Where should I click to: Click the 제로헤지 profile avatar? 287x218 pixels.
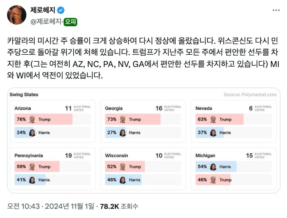(17, 15)
